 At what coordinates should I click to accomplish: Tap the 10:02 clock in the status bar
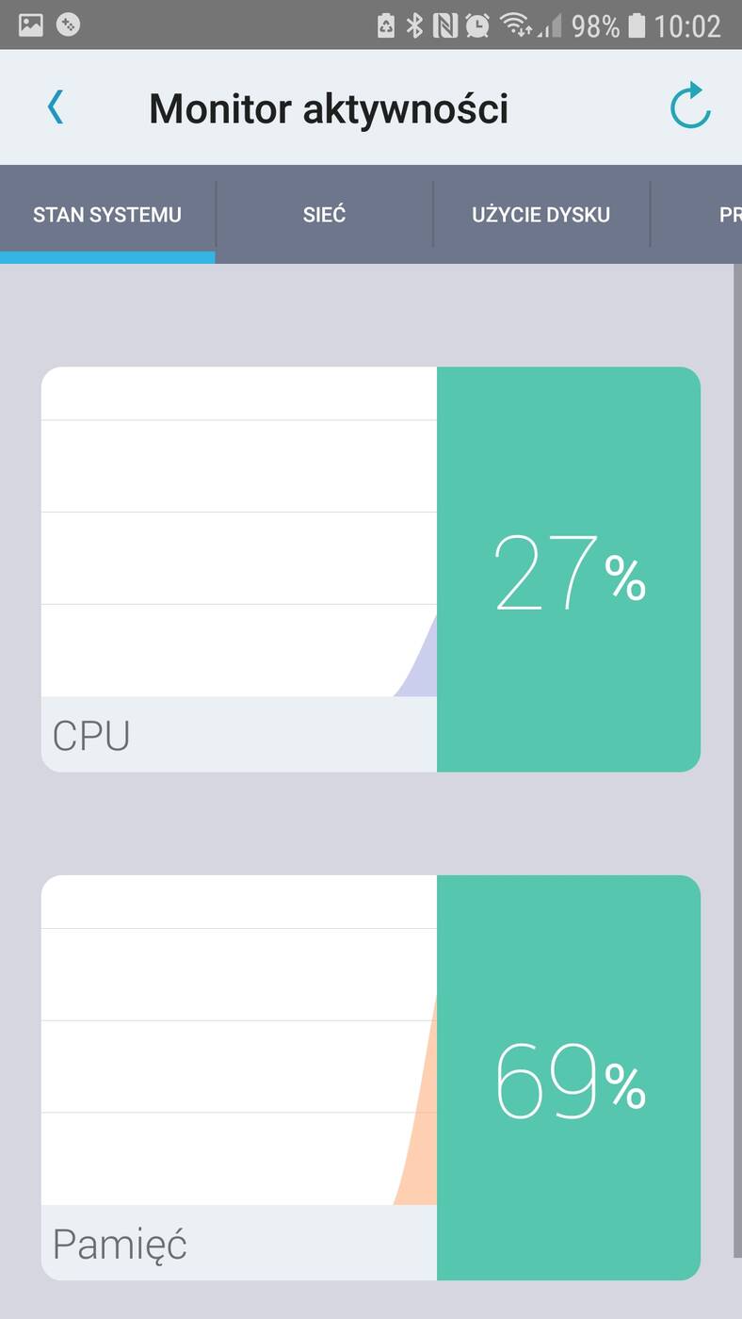coord(687,25)
